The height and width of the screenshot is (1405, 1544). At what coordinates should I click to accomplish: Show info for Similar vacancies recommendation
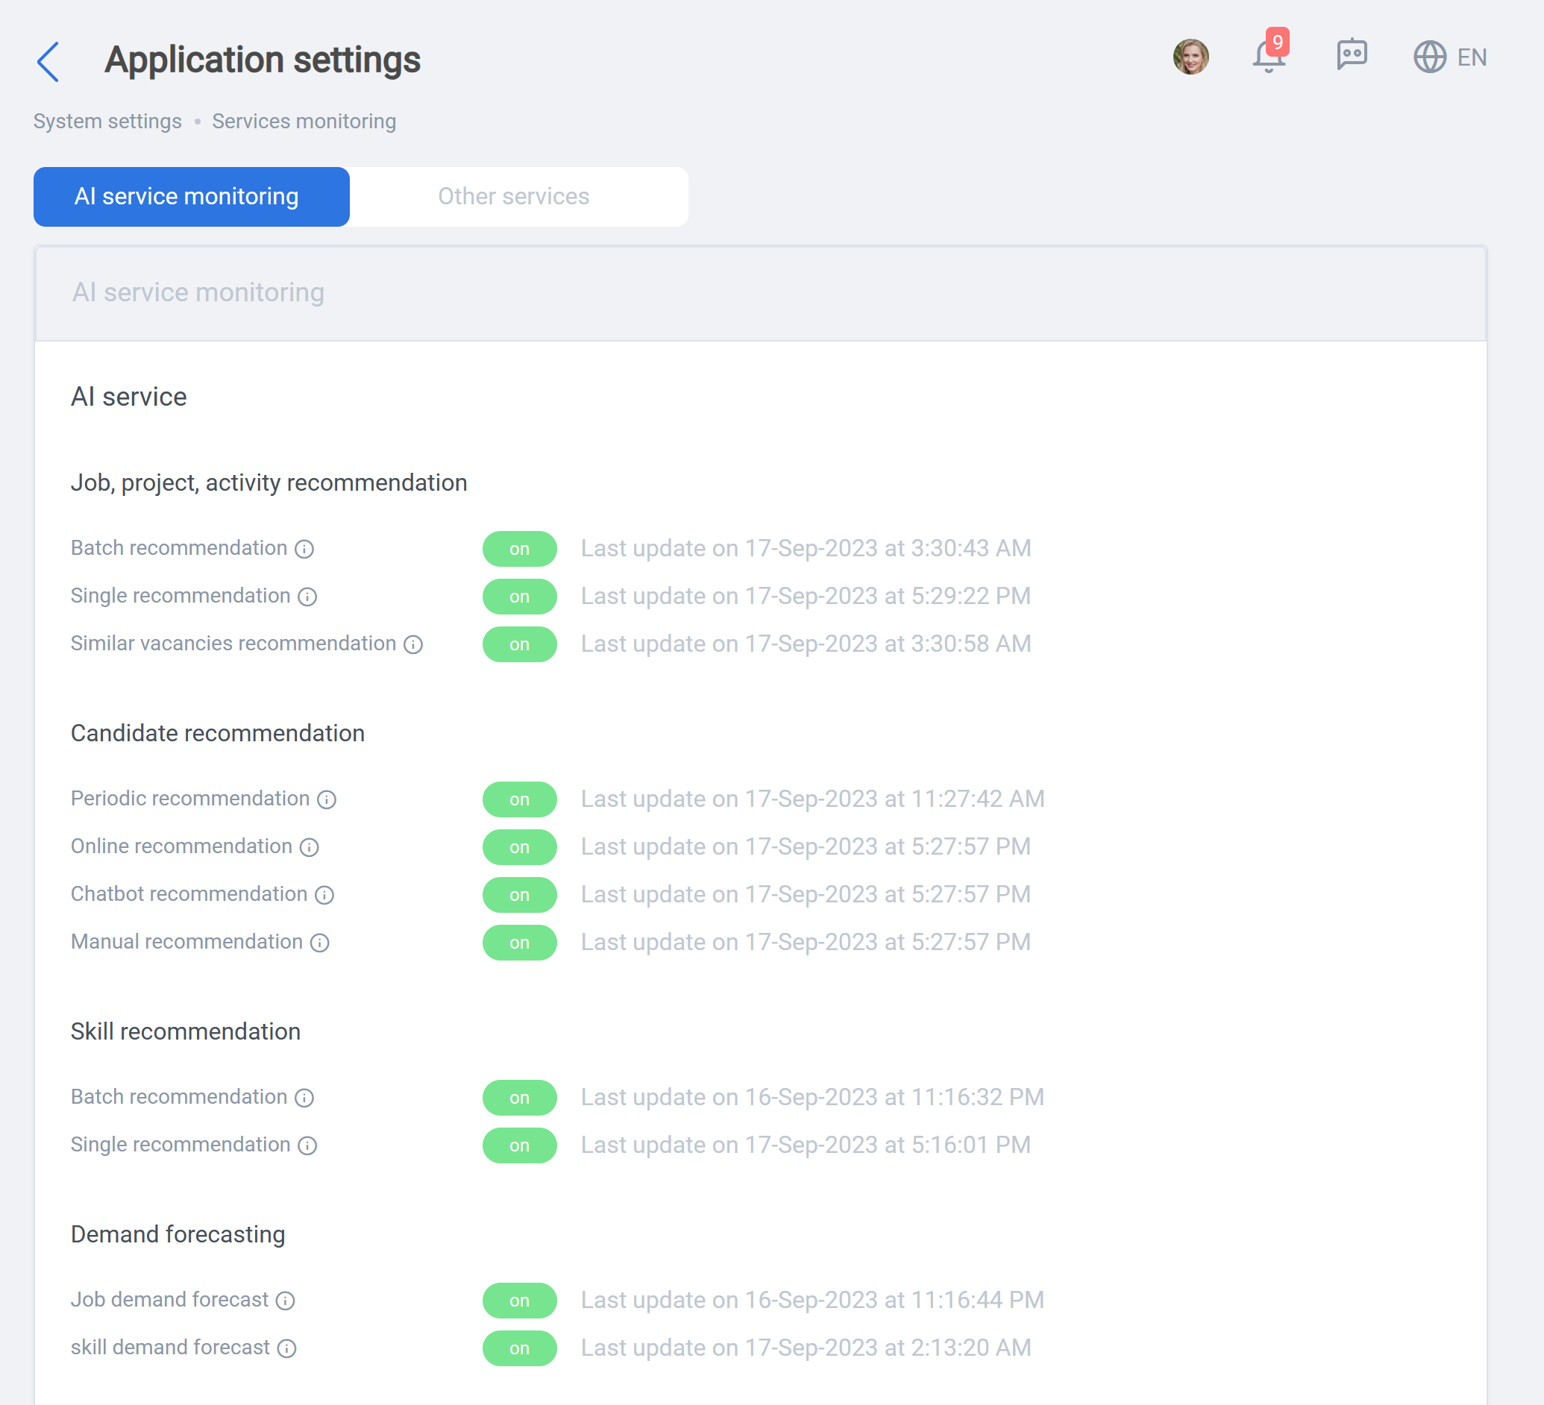413,644
